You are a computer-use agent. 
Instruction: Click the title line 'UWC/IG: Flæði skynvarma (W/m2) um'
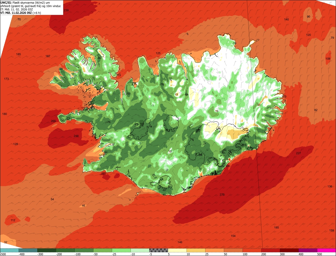click(x=25, y=2)
